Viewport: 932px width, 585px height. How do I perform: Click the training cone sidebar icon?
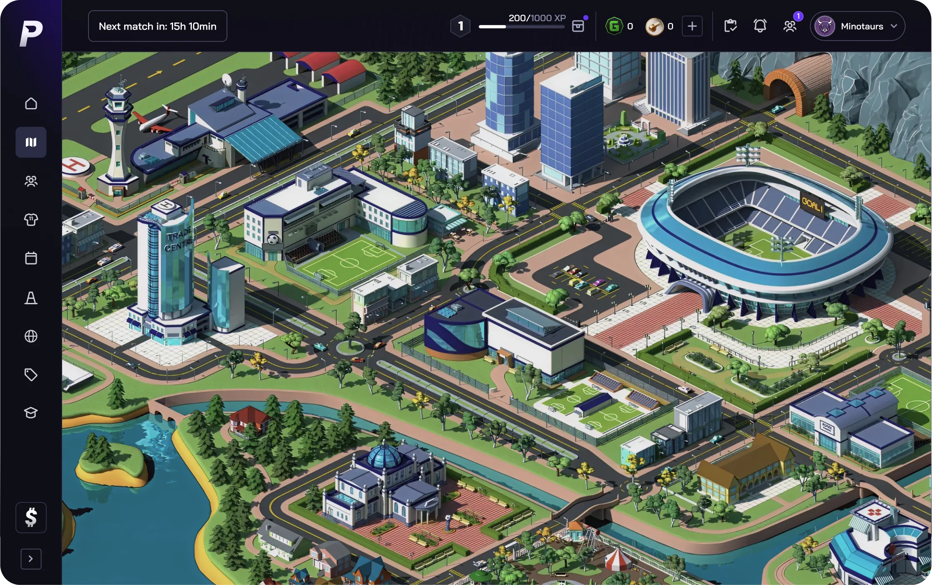[x=31, y=298]
